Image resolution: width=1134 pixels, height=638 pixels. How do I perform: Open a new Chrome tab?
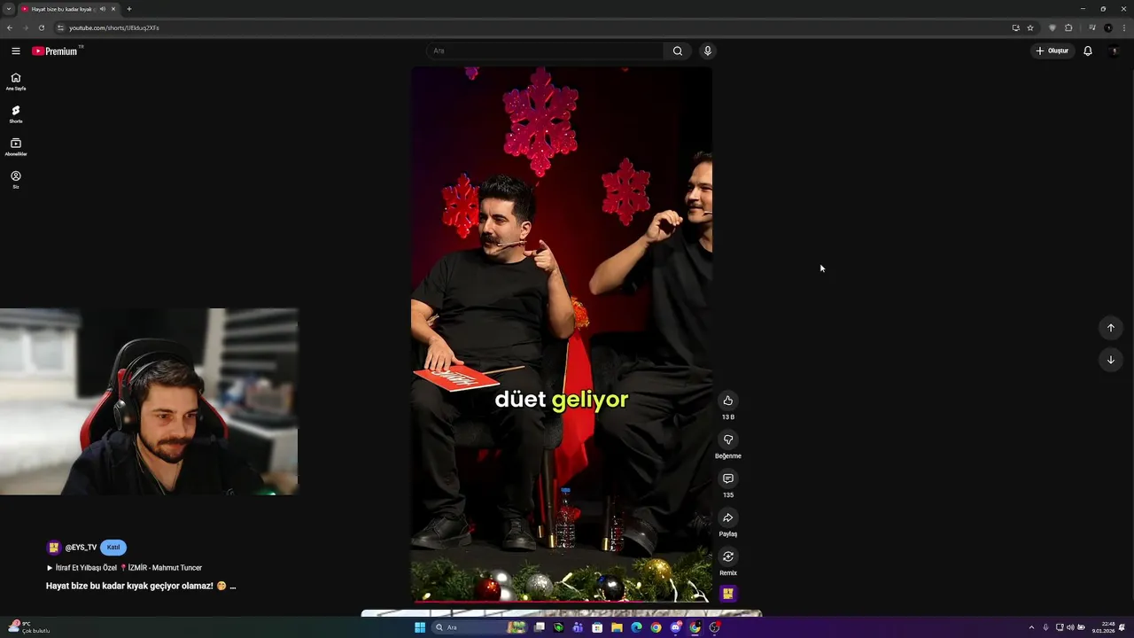pyautogui.click(x=129, y=9)
